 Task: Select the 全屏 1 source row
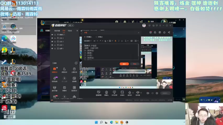pyautogui.click(x=65, y=48)
